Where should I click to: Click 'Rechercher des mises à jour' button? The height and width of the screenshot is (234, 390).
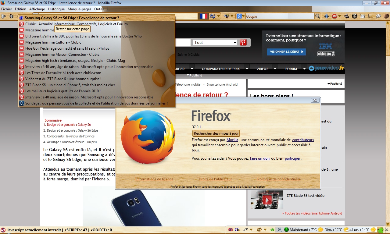coord(216,133)
